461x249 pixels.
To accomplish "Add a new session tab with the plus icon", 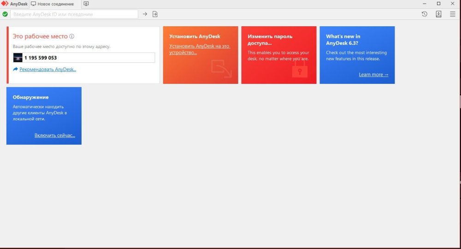I will (86, 4).
